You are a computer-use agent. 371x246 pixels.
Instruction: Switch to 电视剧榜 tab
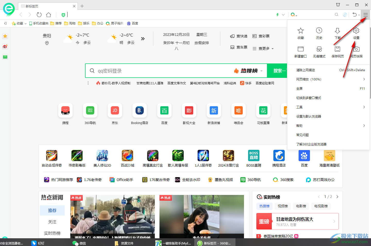[321, 206]
